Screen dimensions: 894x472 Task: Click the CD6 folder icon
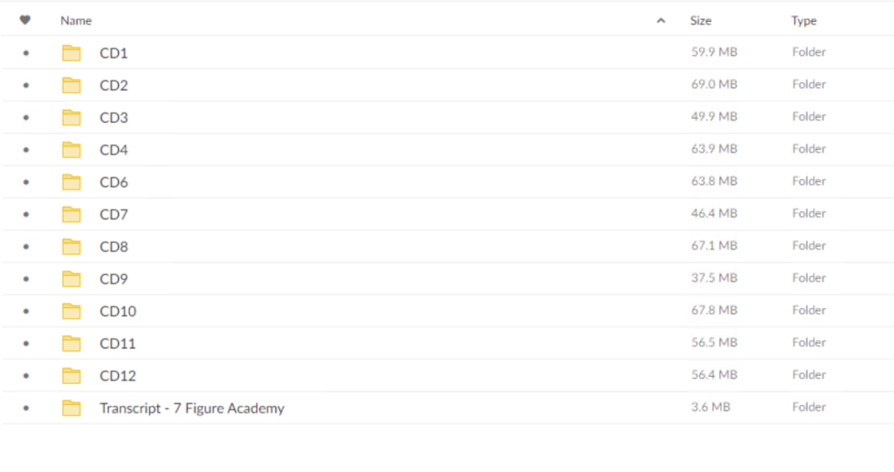tap(72, 181)
